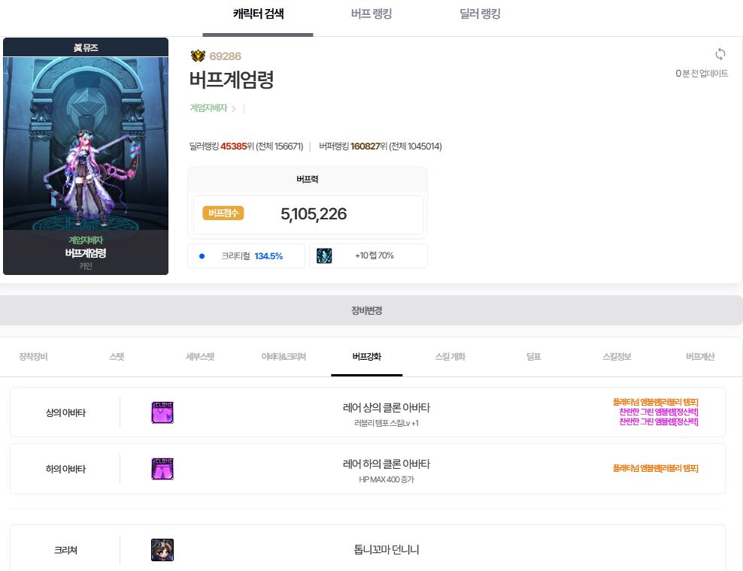Image resolution: width=743 pixels, height=571 pixels.
Task: Go to the 버프계산 tab
Action: (700, 357)
